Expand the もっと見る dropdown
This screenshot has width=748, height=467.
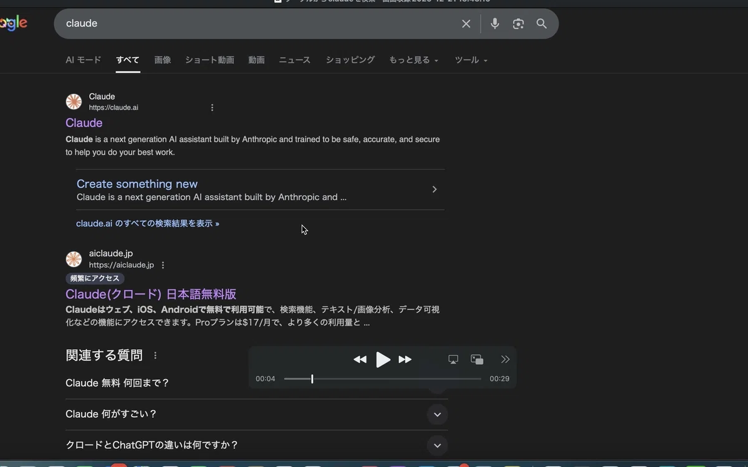point(414,60)
